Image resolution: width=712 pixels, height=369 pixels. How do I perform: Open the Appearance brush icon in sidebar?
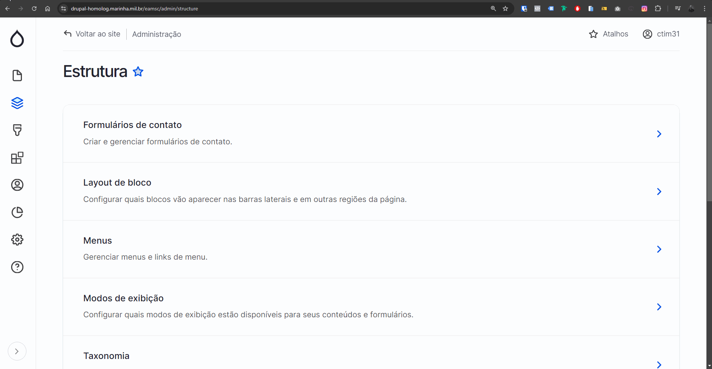tap(17, 130)
